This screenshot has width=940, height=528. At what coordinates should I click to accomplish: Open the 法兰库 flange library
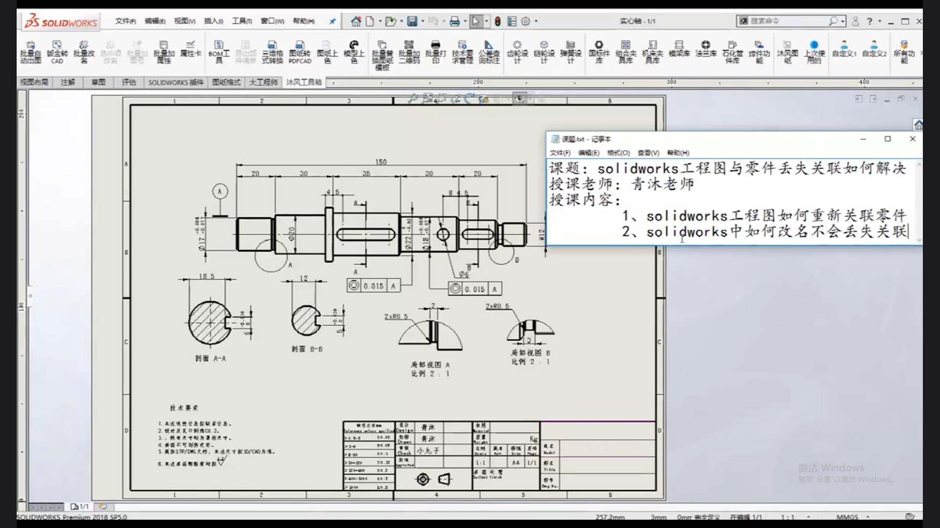pyautogui.click(x=705, y=49)
